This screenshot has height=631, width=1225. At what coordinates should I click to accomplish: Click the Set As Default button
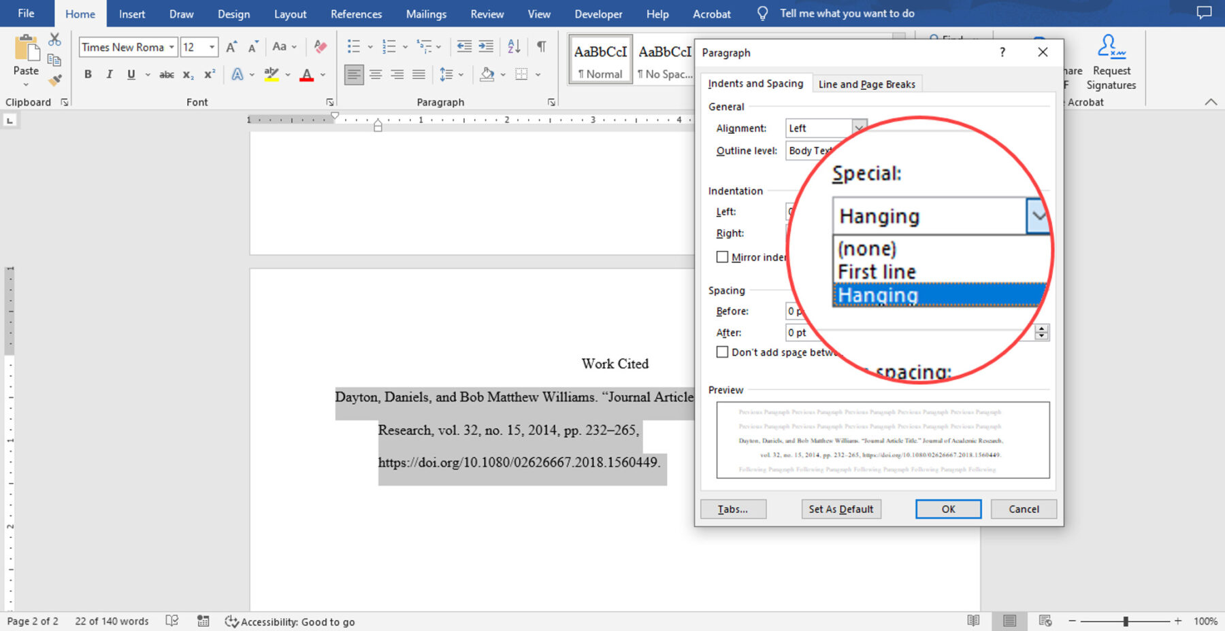pos(840,509)
